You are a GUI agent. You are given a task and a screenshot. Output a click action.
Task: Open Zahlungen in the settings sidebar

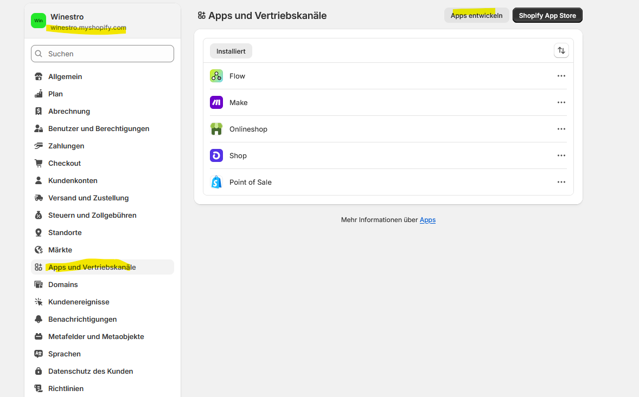tap(66, 146)
